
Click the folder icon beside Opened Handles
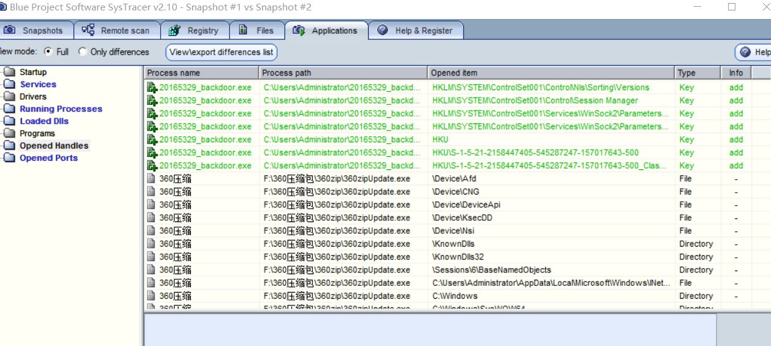point(9,146)
